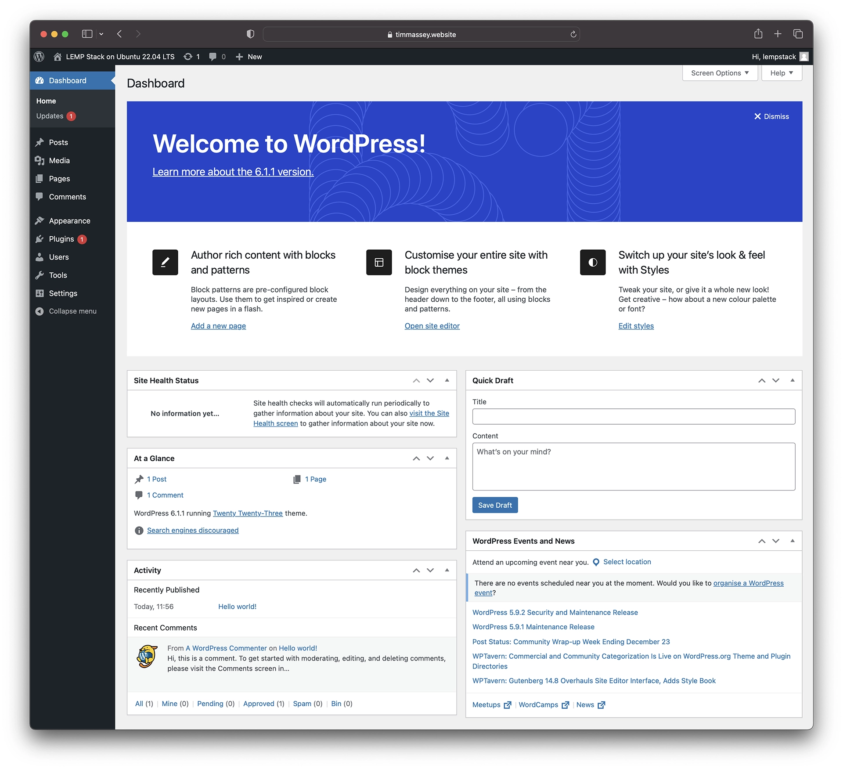Click the Safari share icon
The image size is (843, 769).
pyautogui.click(x=758, y=34)
